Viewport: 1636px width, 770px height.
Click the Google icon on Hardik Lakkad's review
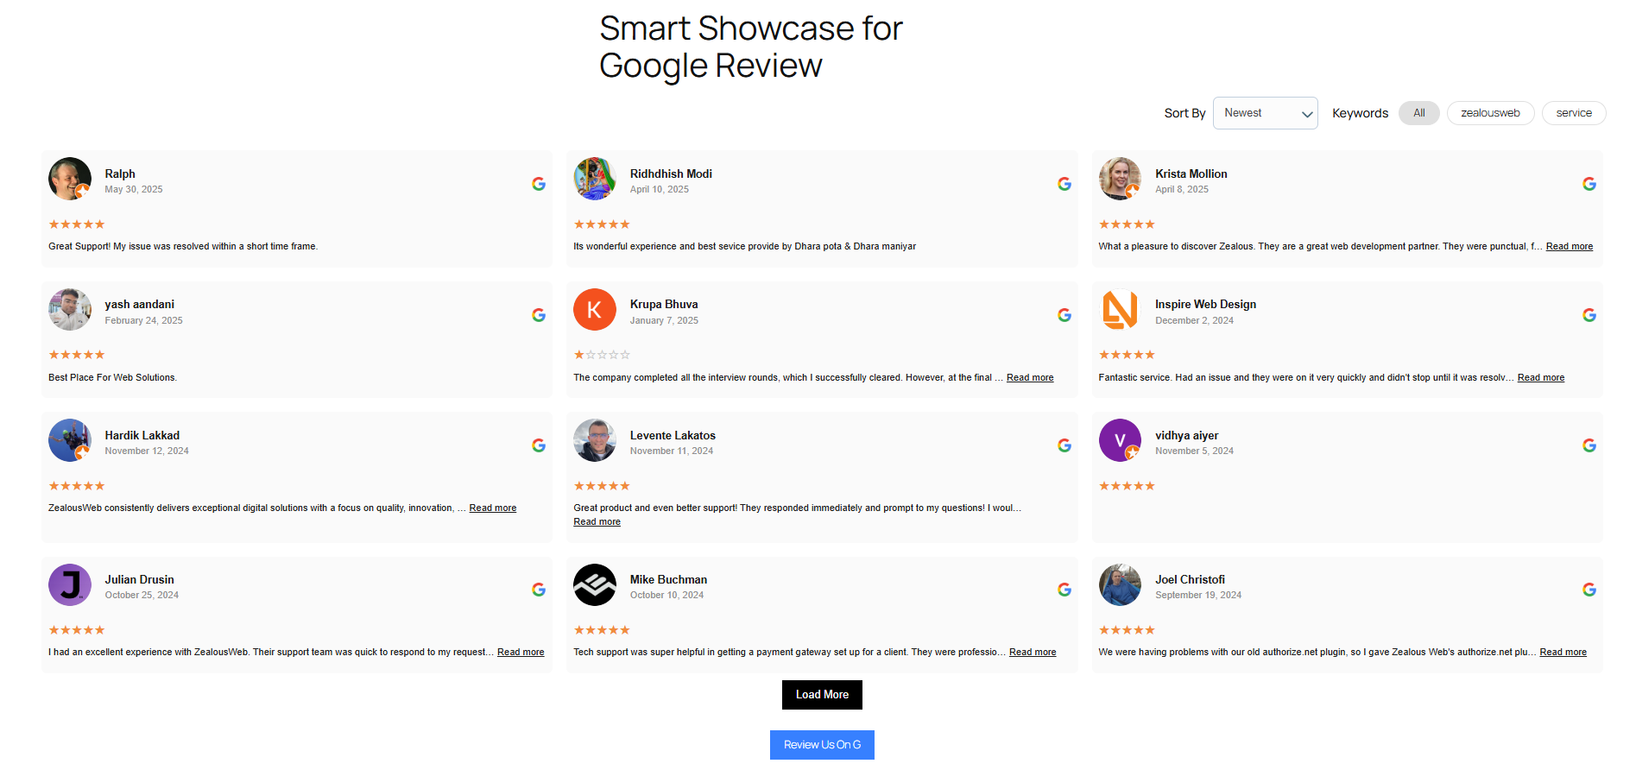pos(539,445)
